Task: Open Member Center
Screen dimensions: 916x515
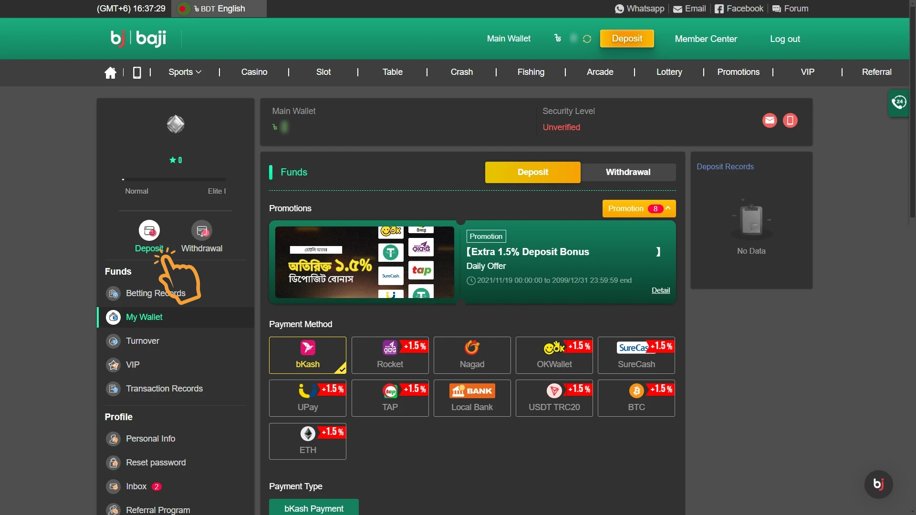Action: 706,39
